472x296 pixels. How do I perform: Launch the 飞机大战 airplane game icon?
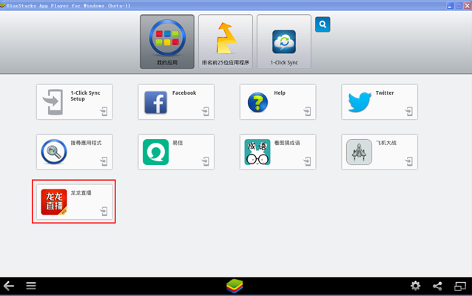point(359,152)
